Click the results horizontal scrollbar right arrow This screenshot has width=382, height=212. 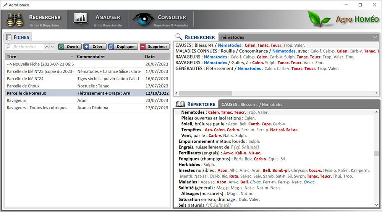point(376,93)
